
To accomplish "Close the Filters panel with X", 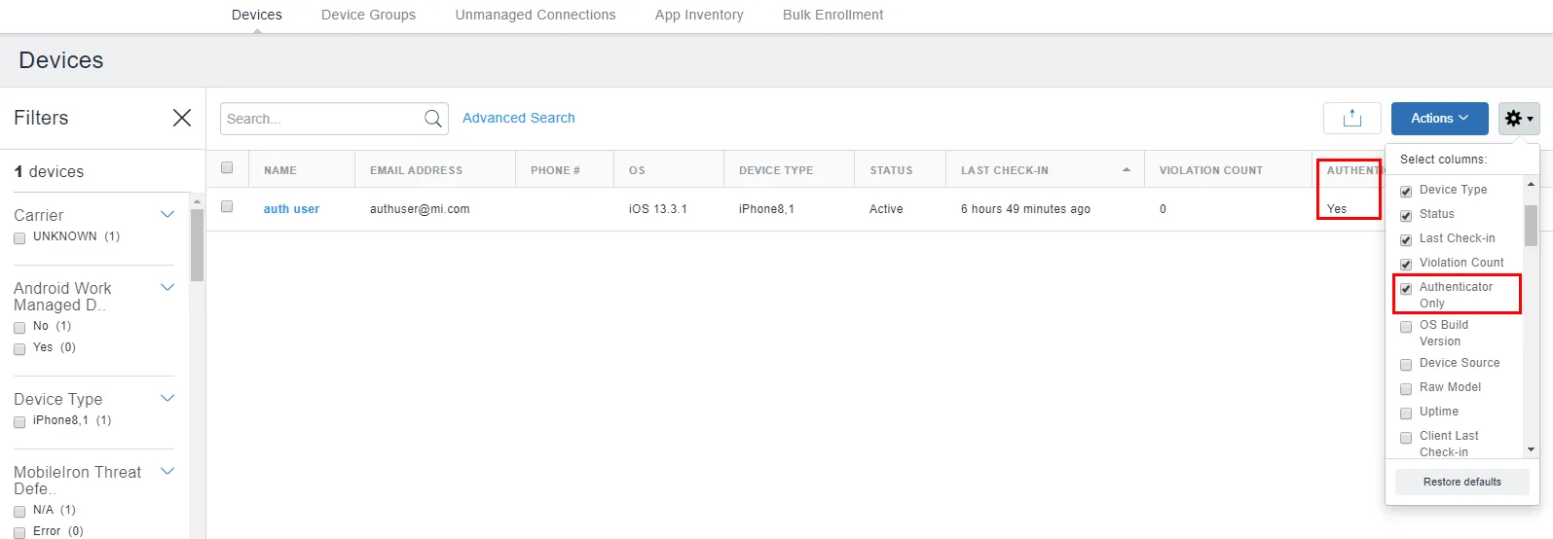I will pos(181,118).
